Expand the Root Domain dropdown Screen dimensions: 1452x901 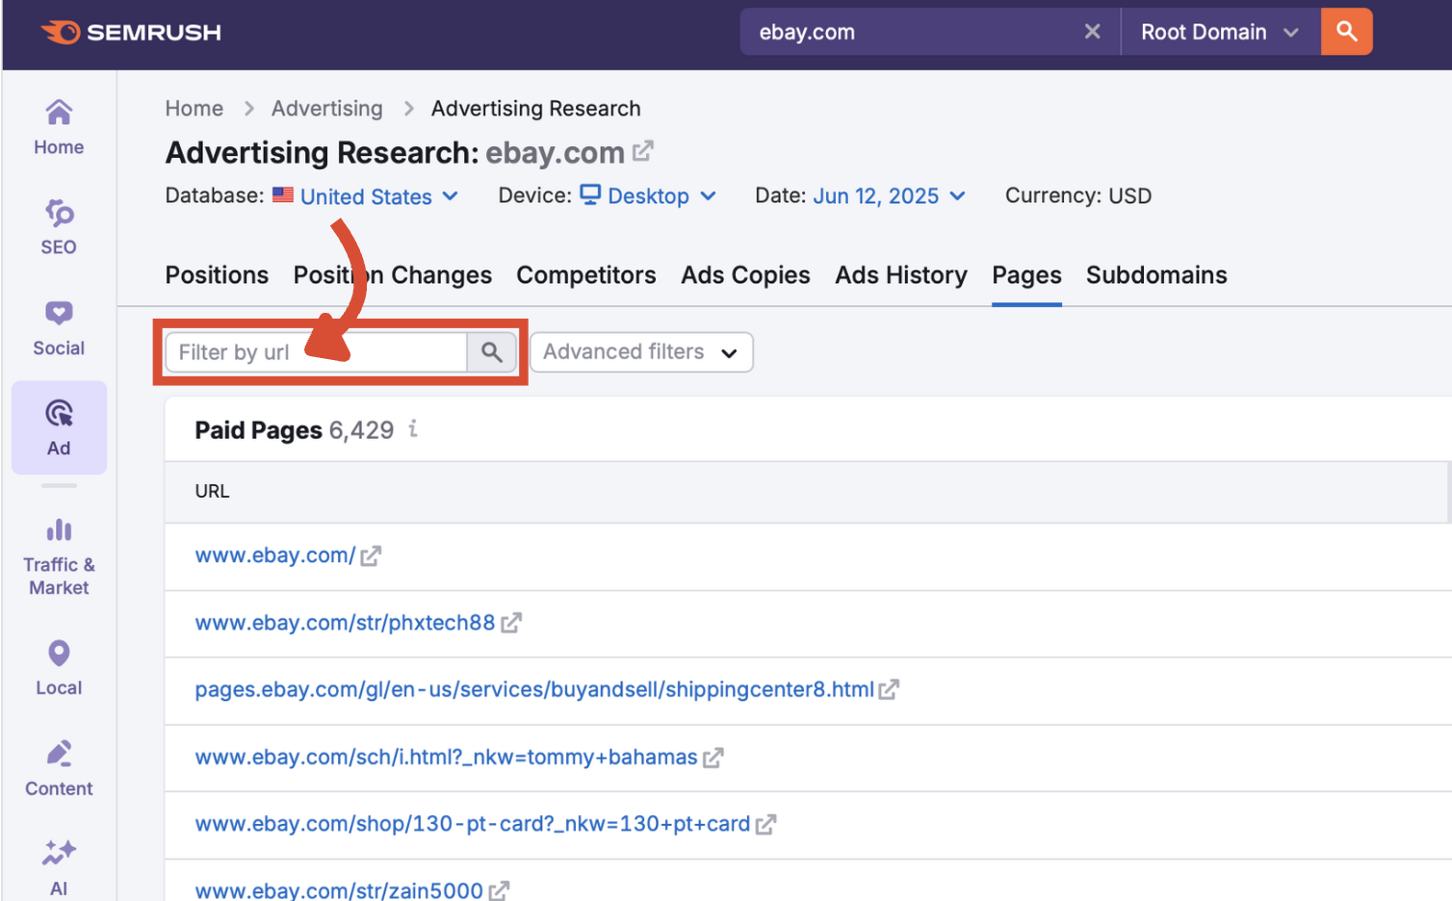1220,32
